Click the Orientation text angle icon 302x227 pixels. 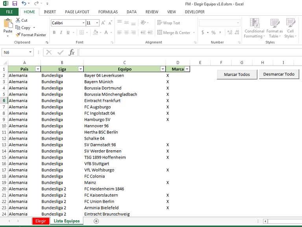click(x=143, y=23)
